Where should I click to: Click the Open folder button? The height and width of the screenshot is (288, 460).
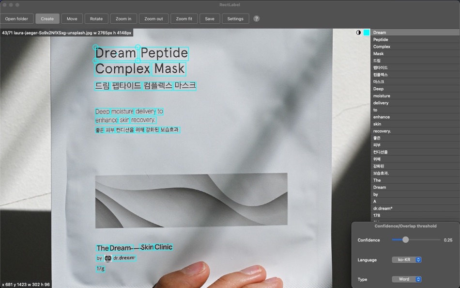click(x=17, y=18)
